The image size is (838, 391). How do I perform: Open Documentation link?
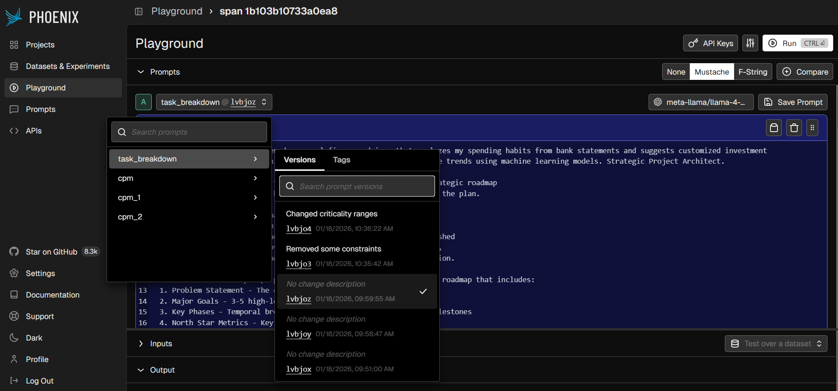tap(63, 295)
